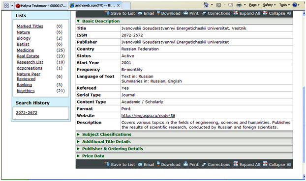Click Email envelope icon in bottom toolbar
Screen dimensions: 306x181
140,165
